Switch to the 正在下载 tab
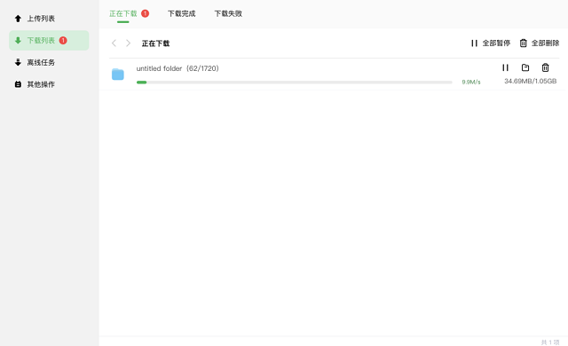 click(x=123, y=14)
